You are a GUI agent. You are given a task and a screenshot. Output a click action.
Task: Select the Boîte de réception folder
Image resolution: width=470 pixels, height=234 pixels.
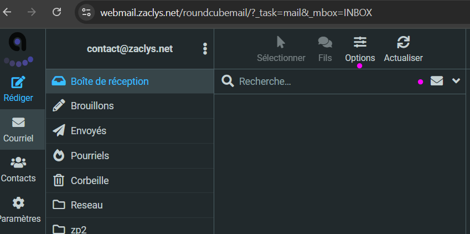pos(110,82)
